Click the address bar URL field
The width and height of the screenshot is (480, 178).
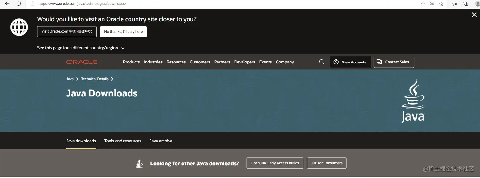(222, 3)
